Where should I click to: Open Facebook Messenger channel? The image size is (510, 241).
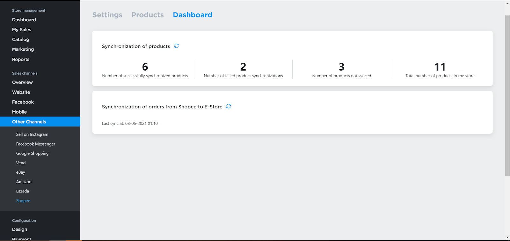tap(36, 144)
